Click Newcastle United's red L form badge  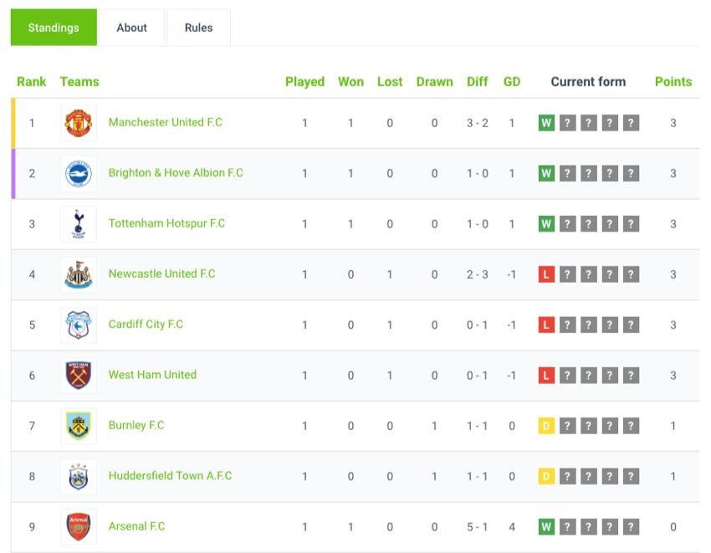[x=546, y=274]
